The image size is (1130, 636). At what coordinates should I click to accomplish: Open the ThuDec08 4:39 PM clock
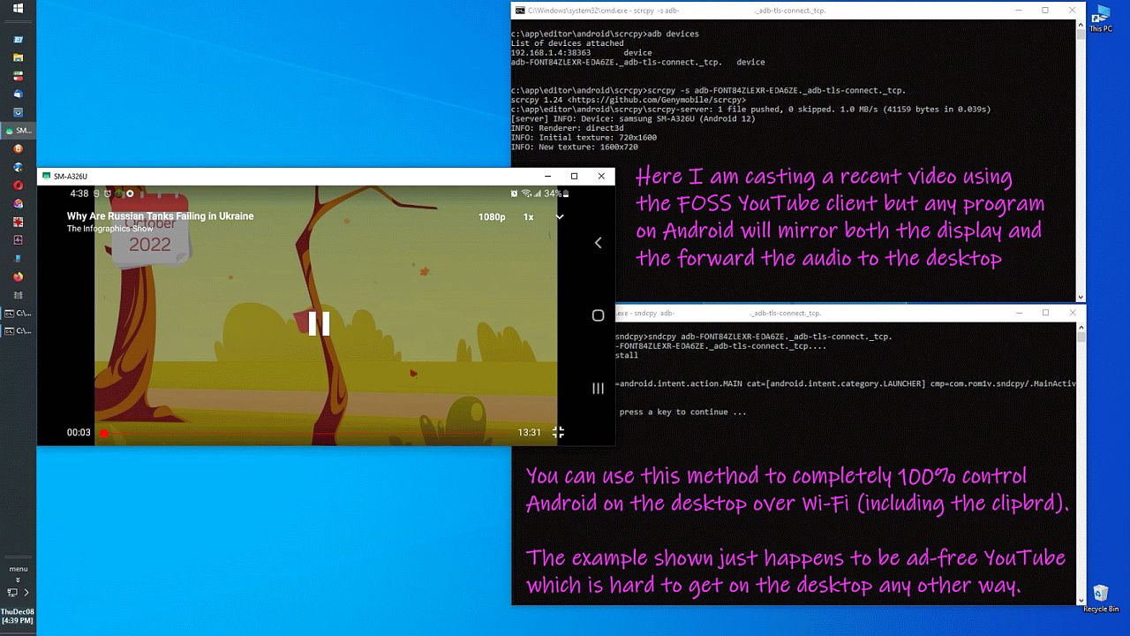(x=18, y=617)
